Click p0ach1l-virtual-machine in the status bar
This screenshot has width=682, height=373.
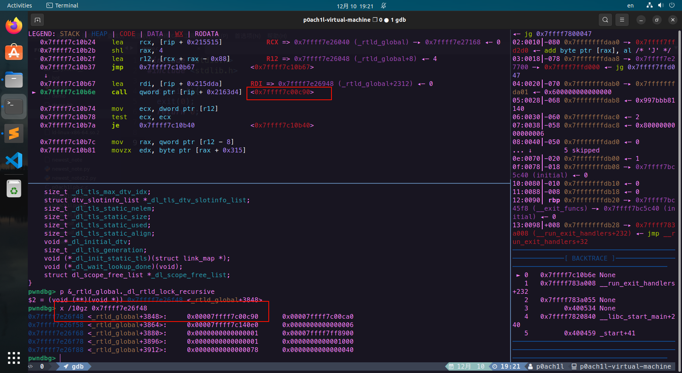(x=625, y=367)
